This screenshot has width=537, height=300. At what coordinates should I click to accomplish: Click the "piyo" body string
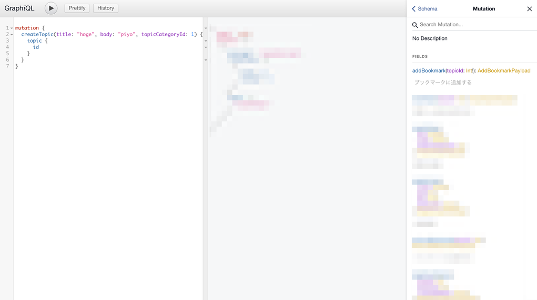tap(126, 34)
